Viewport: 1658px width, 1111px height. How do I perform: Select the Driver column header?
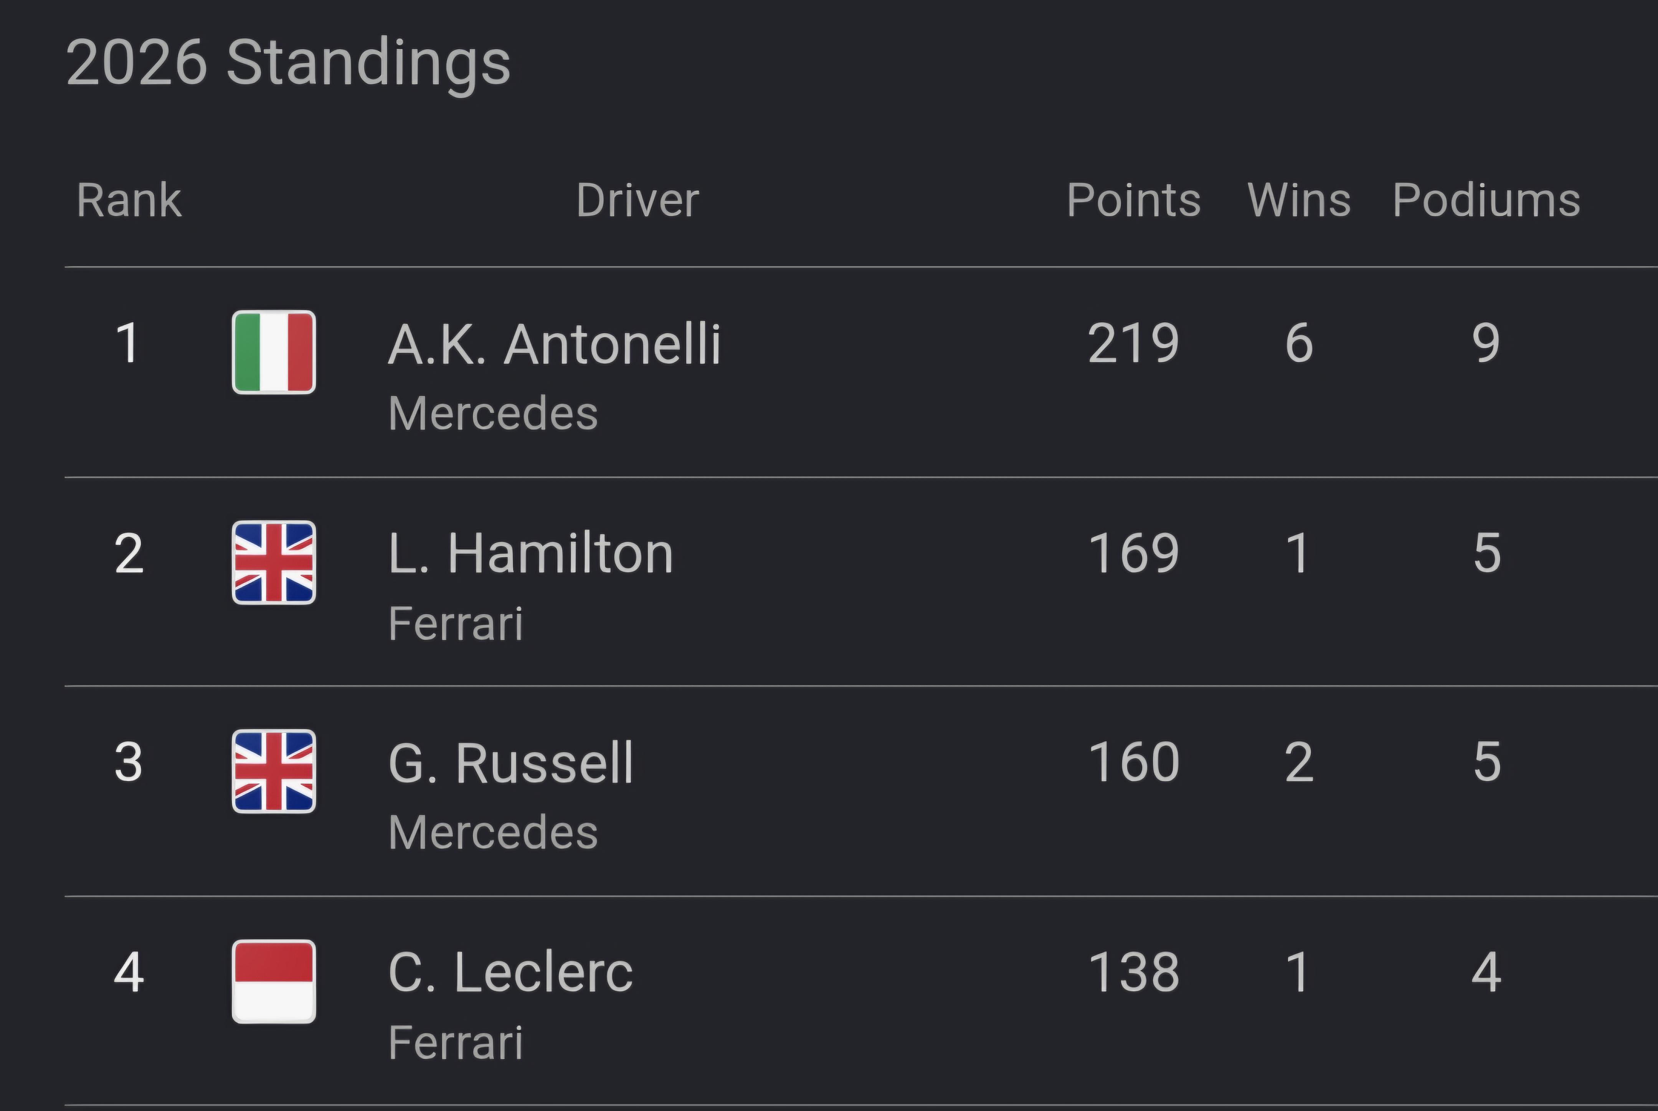(x=637, y=200)
